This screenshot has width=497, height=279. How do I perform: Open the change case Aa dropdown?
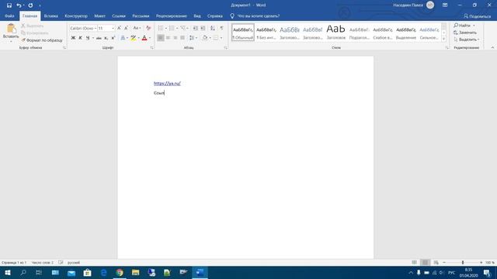(137, 28)
